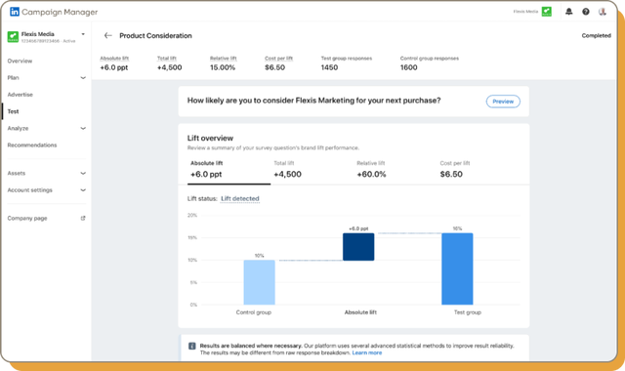Image resolution: width=625 pixels, height=371 pixels.
Task: Click the Completed status text
Action: pos(596,35)
